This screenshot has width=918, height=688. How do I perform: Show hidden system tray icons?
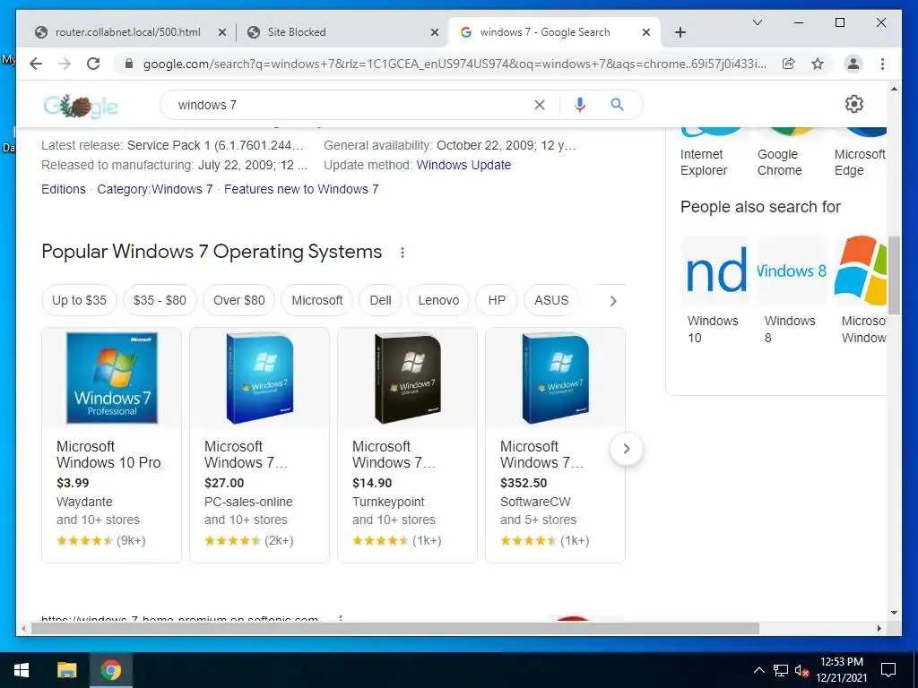coord(758,670)
